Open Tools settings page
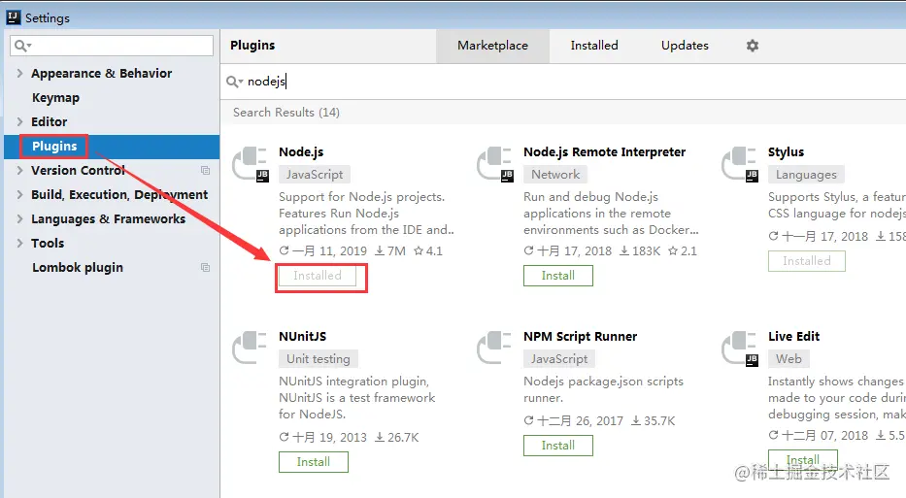This screenshot has height=498, width=906. (48, 244)
